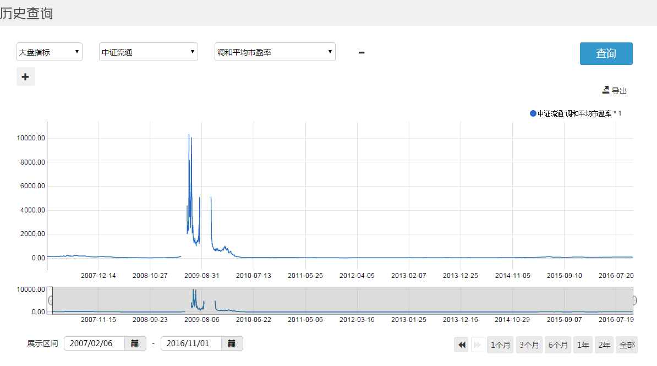Toggle the 中证流通 series in the legend
Image resolution: width=657 pixels, height=366 pixels.
click(x=575, y=113)
